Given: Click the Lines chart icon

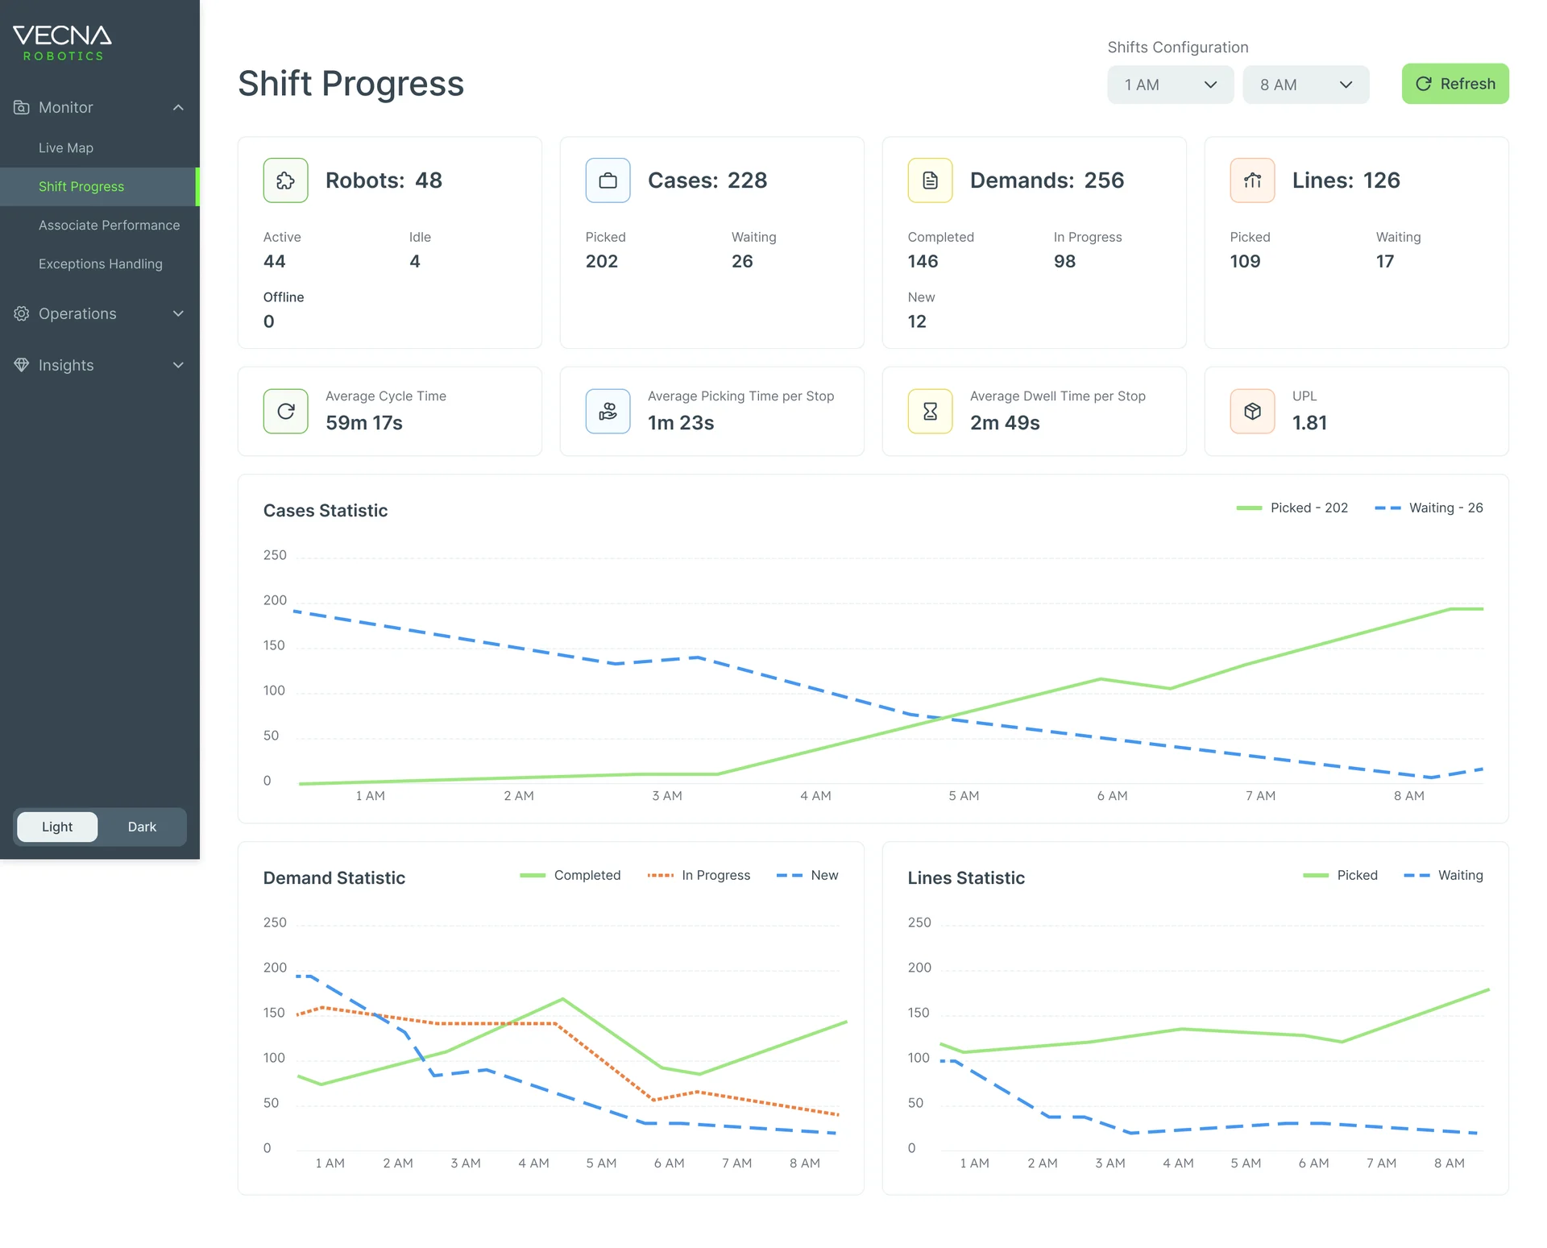Looking at the screenshot, I should pyautogui.click(x=1252, y=180).
